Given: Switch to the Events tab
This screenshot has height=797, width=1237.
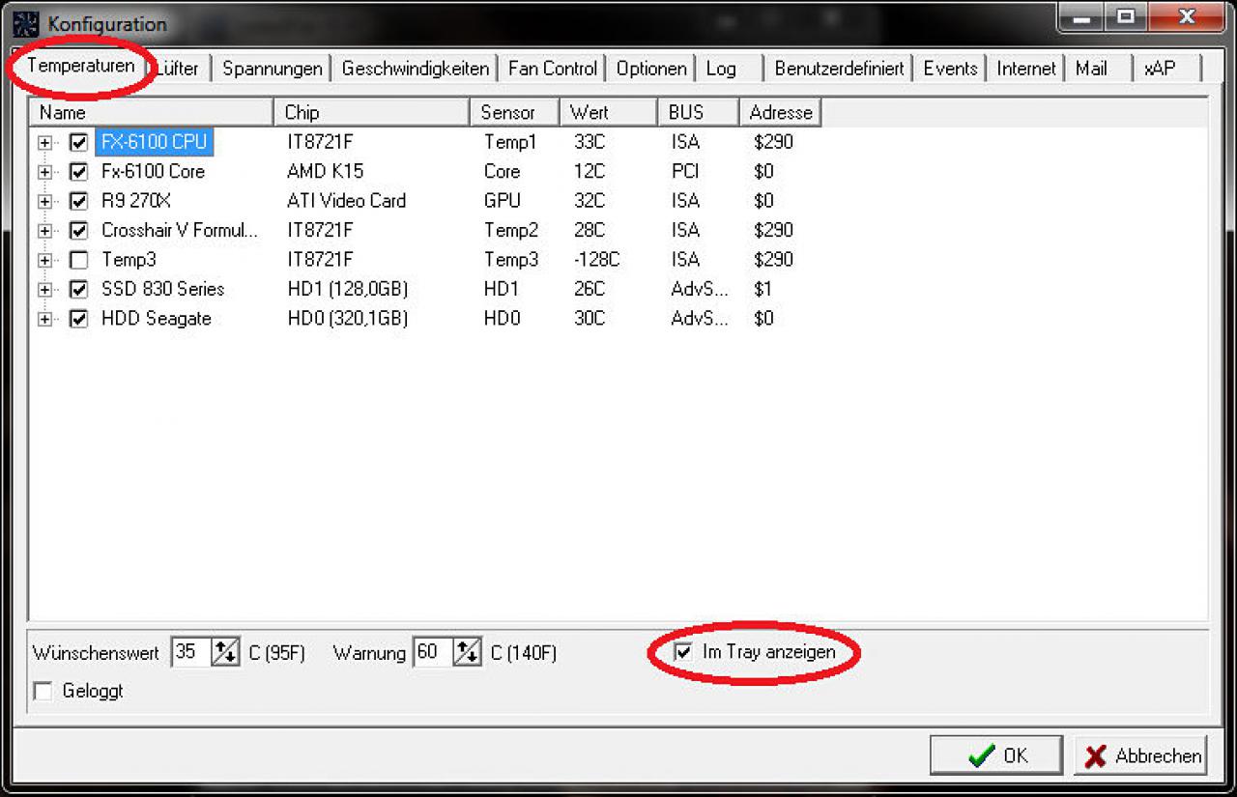Looking at the screenshot, I should pyautogui.click(x=950, y=69).
